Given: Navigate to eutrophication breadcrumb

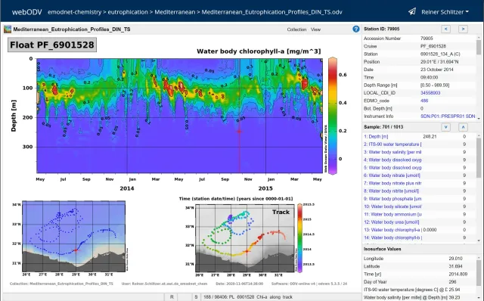Looking at the screenshot, I should (128, 12).
